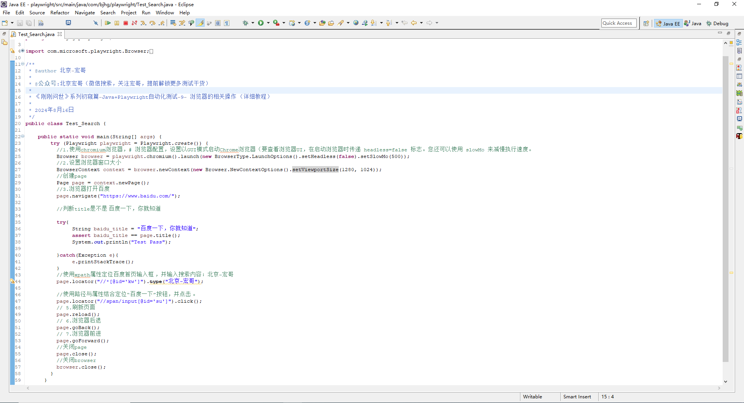Open the Refactor menu
This screenshot has height=403, width=744.
(x=60, y=13)
